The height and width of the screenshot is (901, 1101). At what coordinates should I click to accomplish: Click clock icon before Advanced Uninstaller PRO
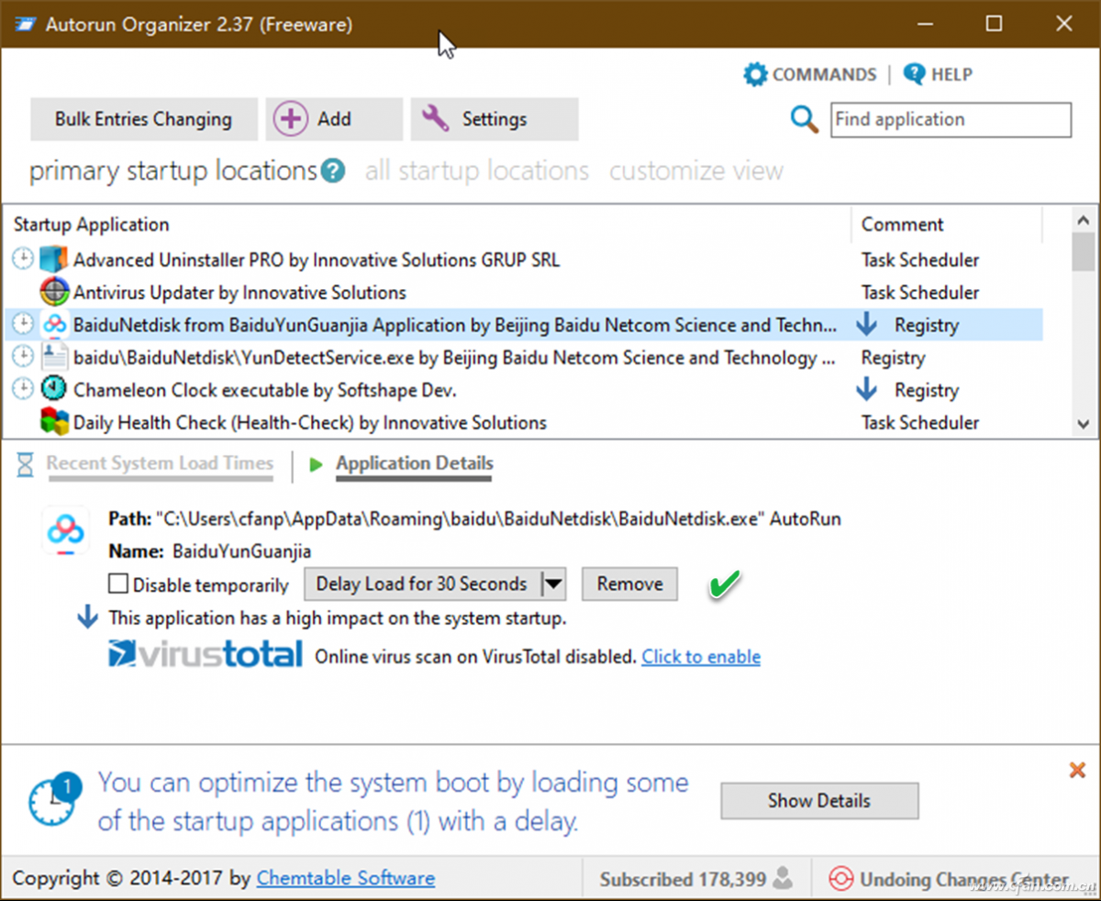pyautogui.click(x=23, y=260)
